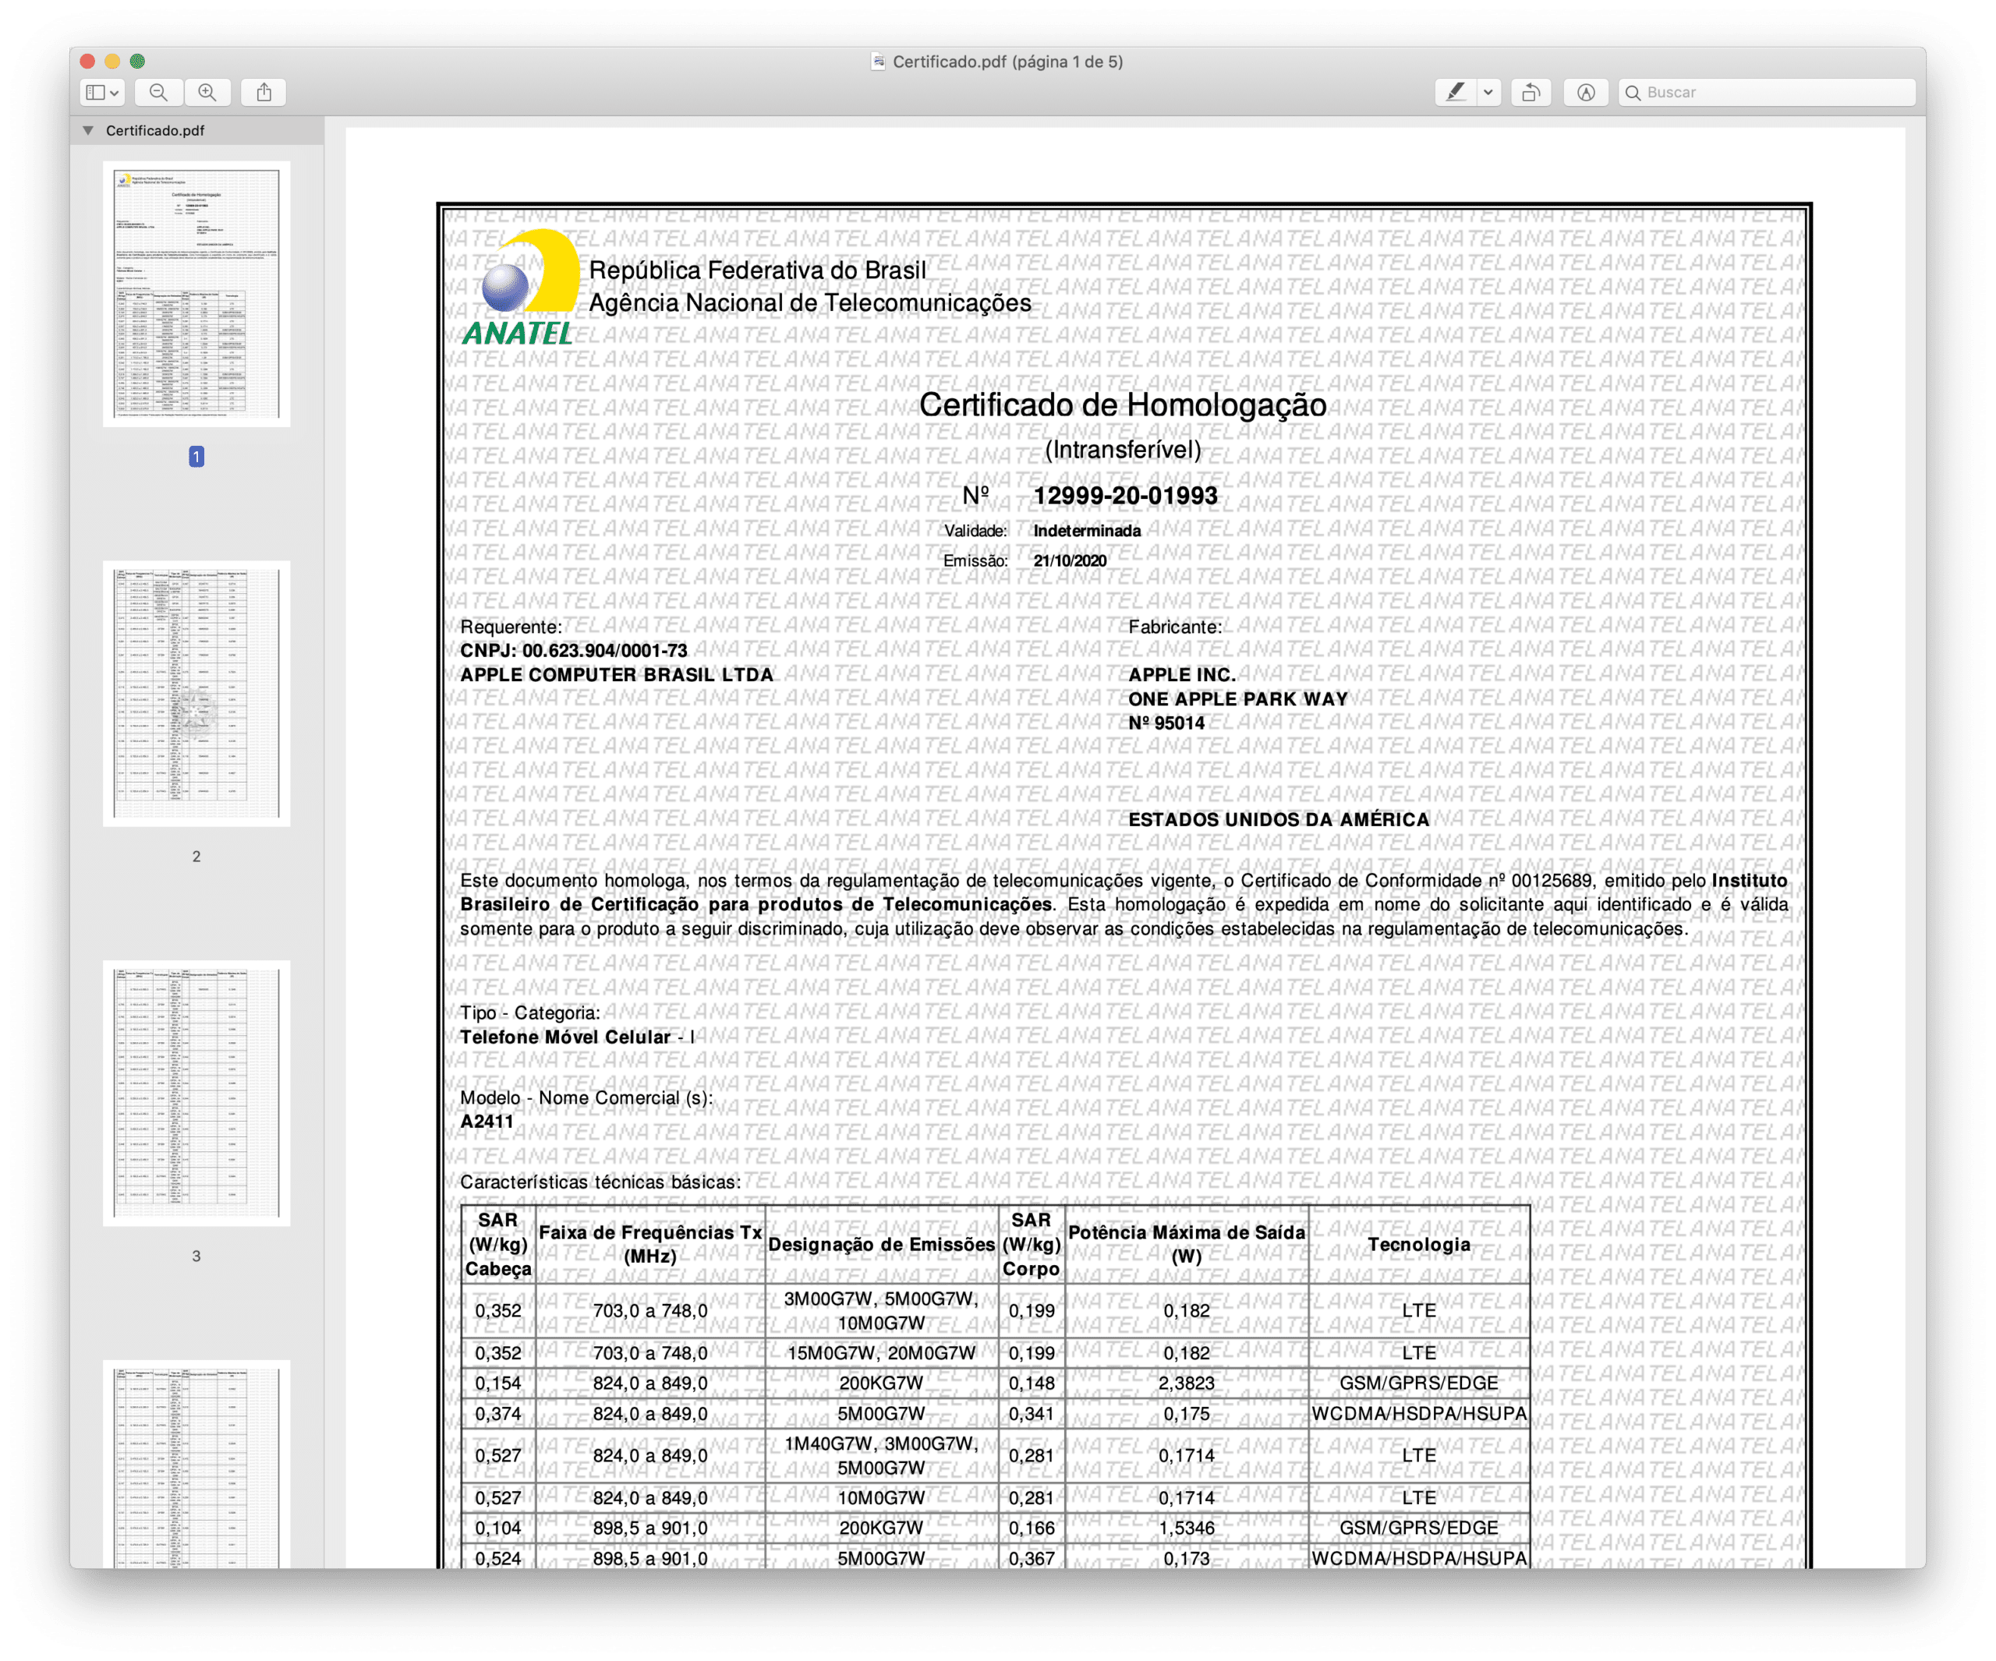Show the Markup toolbar
The width and height of the screenshot is (1996, 1661).
tap(1585, 92)
